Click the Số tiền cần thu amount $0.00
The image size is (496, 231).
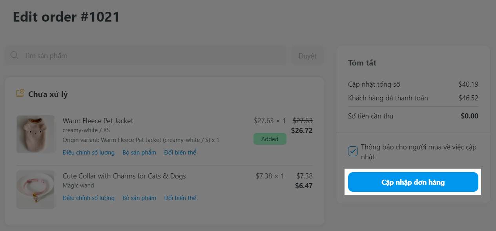pyautogui.click(x=469, y=116)
